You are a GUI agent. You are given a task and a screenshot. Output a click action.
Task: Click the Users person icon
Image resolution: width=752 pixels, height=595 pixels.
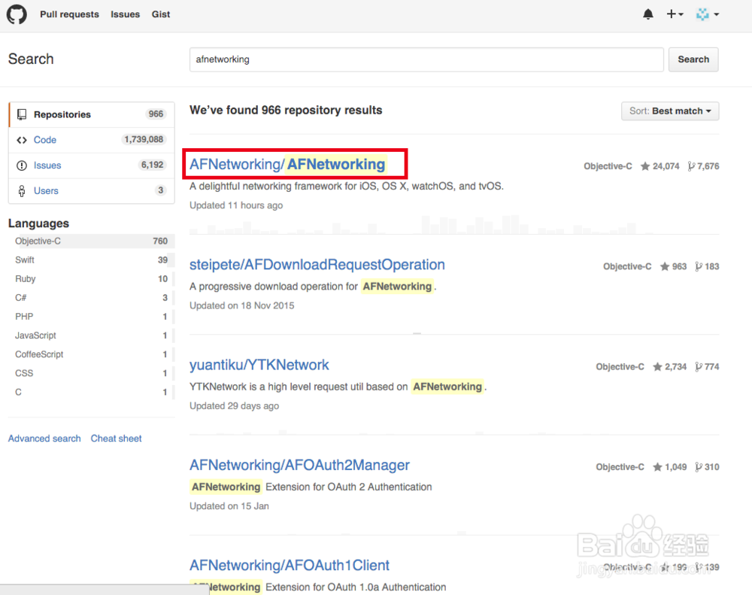[x=22, y=191]
